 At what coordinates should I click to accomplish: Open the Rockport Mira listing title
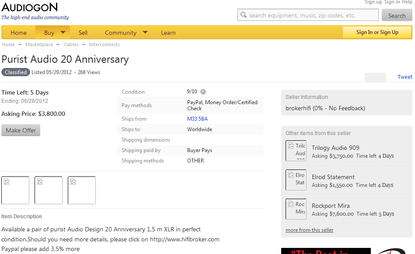[x=331, y=206]
